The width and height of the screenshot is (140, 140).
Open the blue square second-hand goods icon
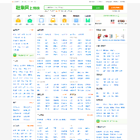point(41,20)
